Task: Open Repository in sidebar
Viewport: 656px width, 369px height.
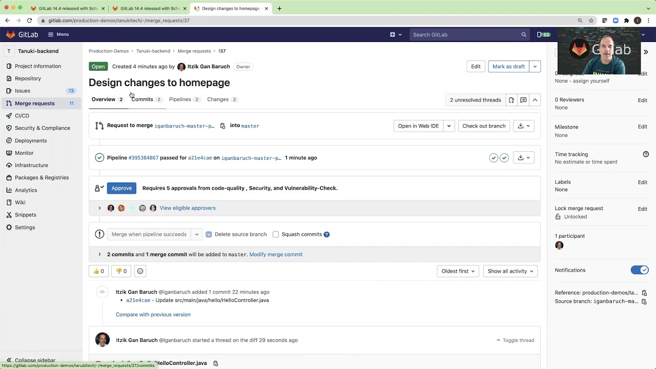Action: pyautogui.click(x=28, y=78)
